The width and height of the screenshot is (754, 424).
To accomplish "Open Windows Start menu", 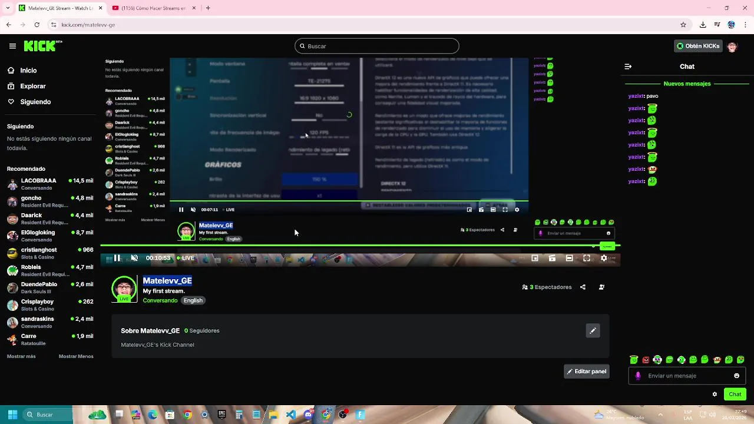I will pyautogui.click(x=12, y=415).
